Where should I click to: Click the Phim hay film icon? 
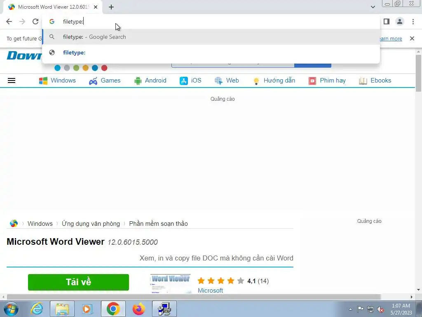click(312, 81)
